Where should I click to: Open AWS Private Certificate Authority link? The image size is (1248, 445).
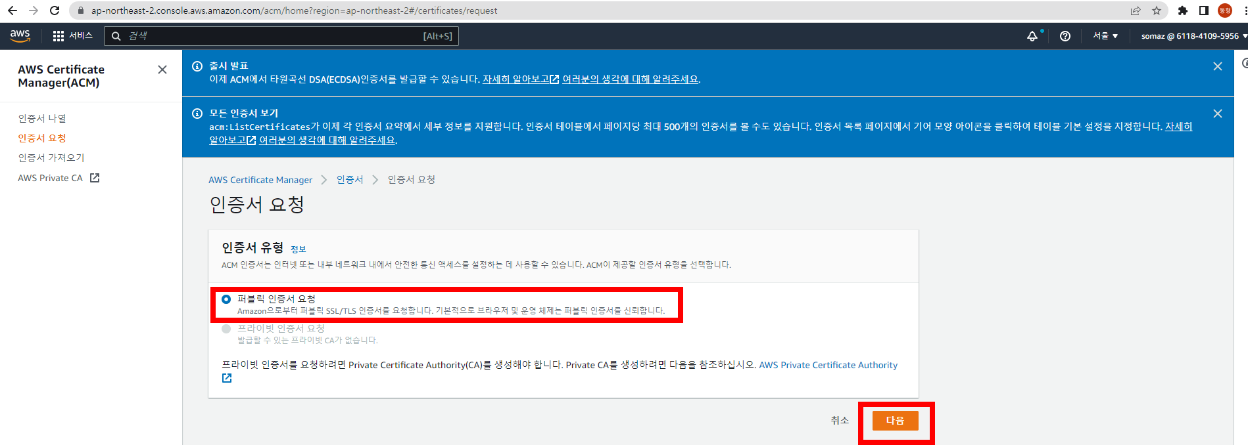[x=828, y=365]
